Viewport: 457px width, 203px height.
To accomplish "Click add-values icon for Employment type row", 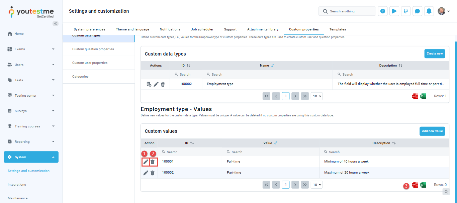I will (149, 84).
